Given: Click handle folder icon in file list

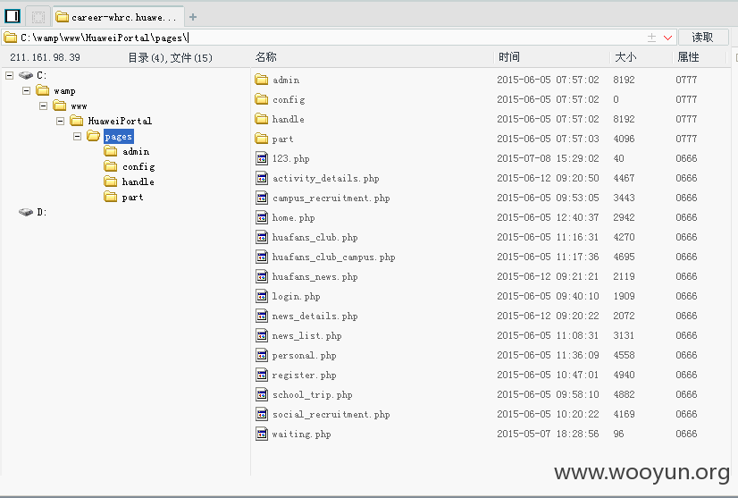Looking at the screenshot, I should 261,119.
